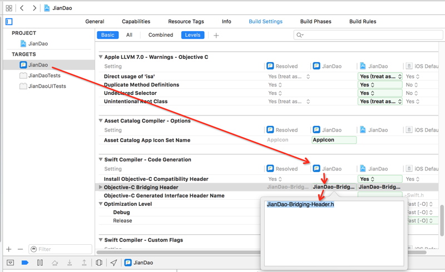Open project-level Undeclared Selector dropdown
Screen dimensions: 445x272
(x=380, y=93)
